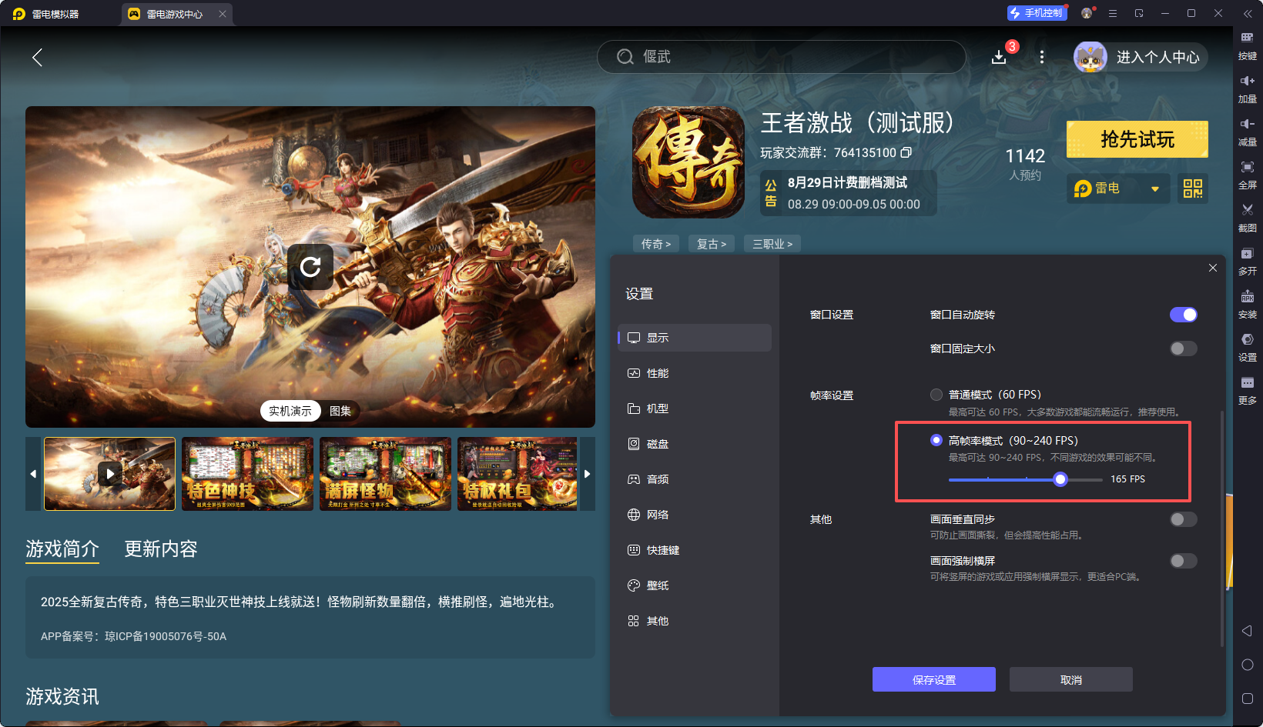Open the 三职业 > tag
The image size is (1263, 727).
click(x=772, y=244)
